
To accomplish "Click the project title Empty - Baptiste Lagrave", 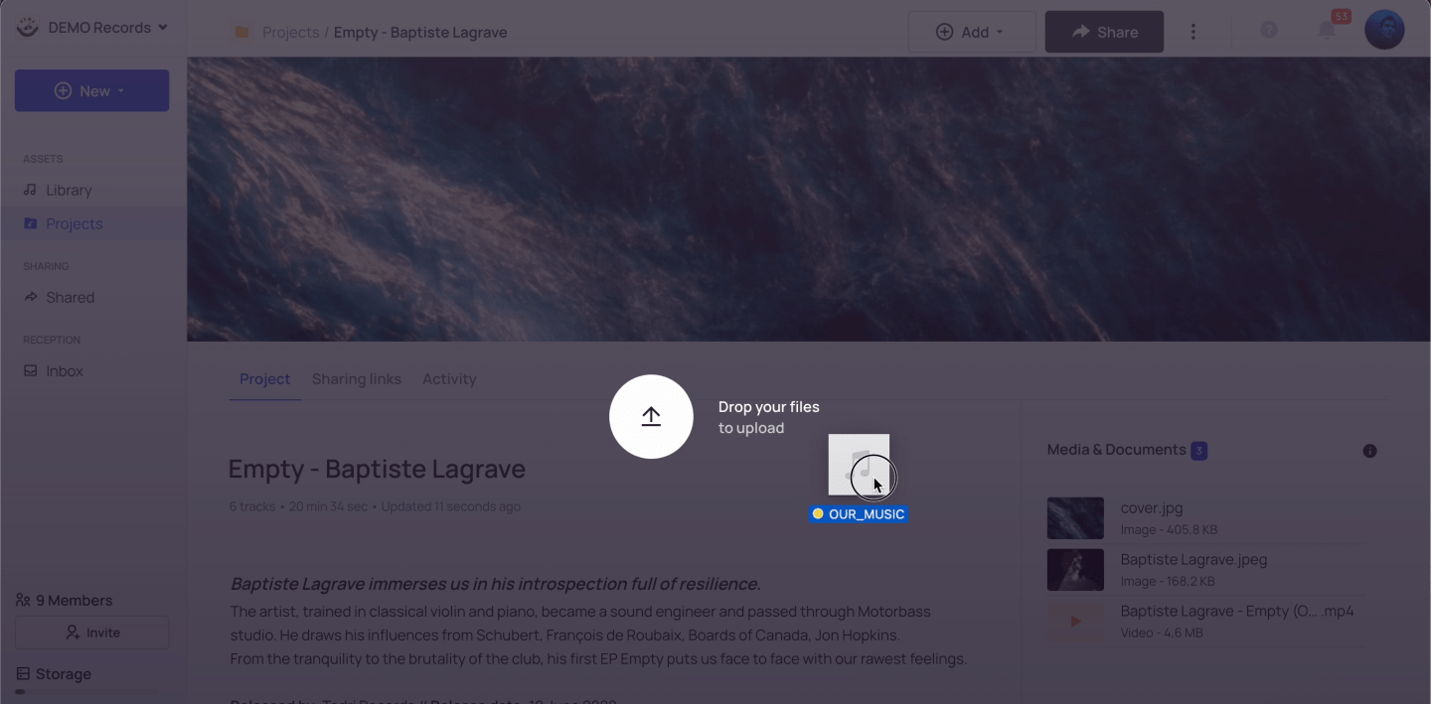I will [377, 469].
